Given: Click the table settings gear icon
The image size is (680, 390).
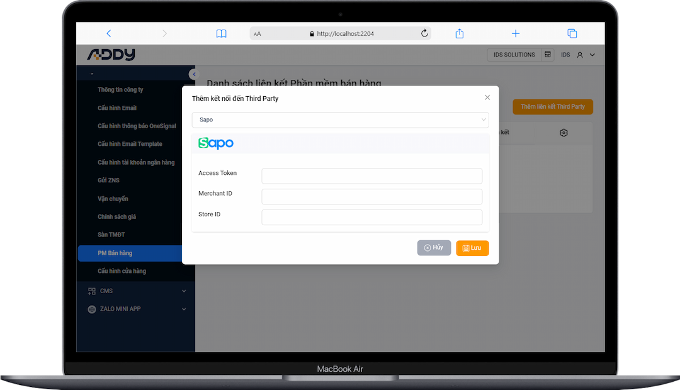Looking at the screenshot, I should (564, 133).
